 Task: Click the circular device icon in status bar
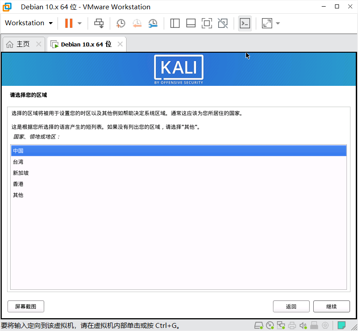[325, 325]
